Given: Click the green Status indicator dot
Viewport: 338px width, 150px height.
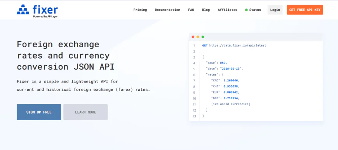Looking at the screenshot, I should tap(246, 10).
